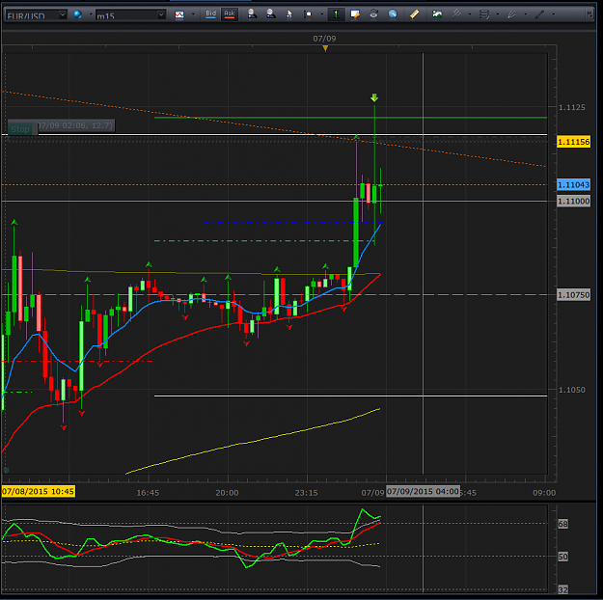The width and height of the screenshot is (603, 600).
Task: Expand the zoom tool dropdown arrow
Action: pyautogui.click(x=322, y=14)
